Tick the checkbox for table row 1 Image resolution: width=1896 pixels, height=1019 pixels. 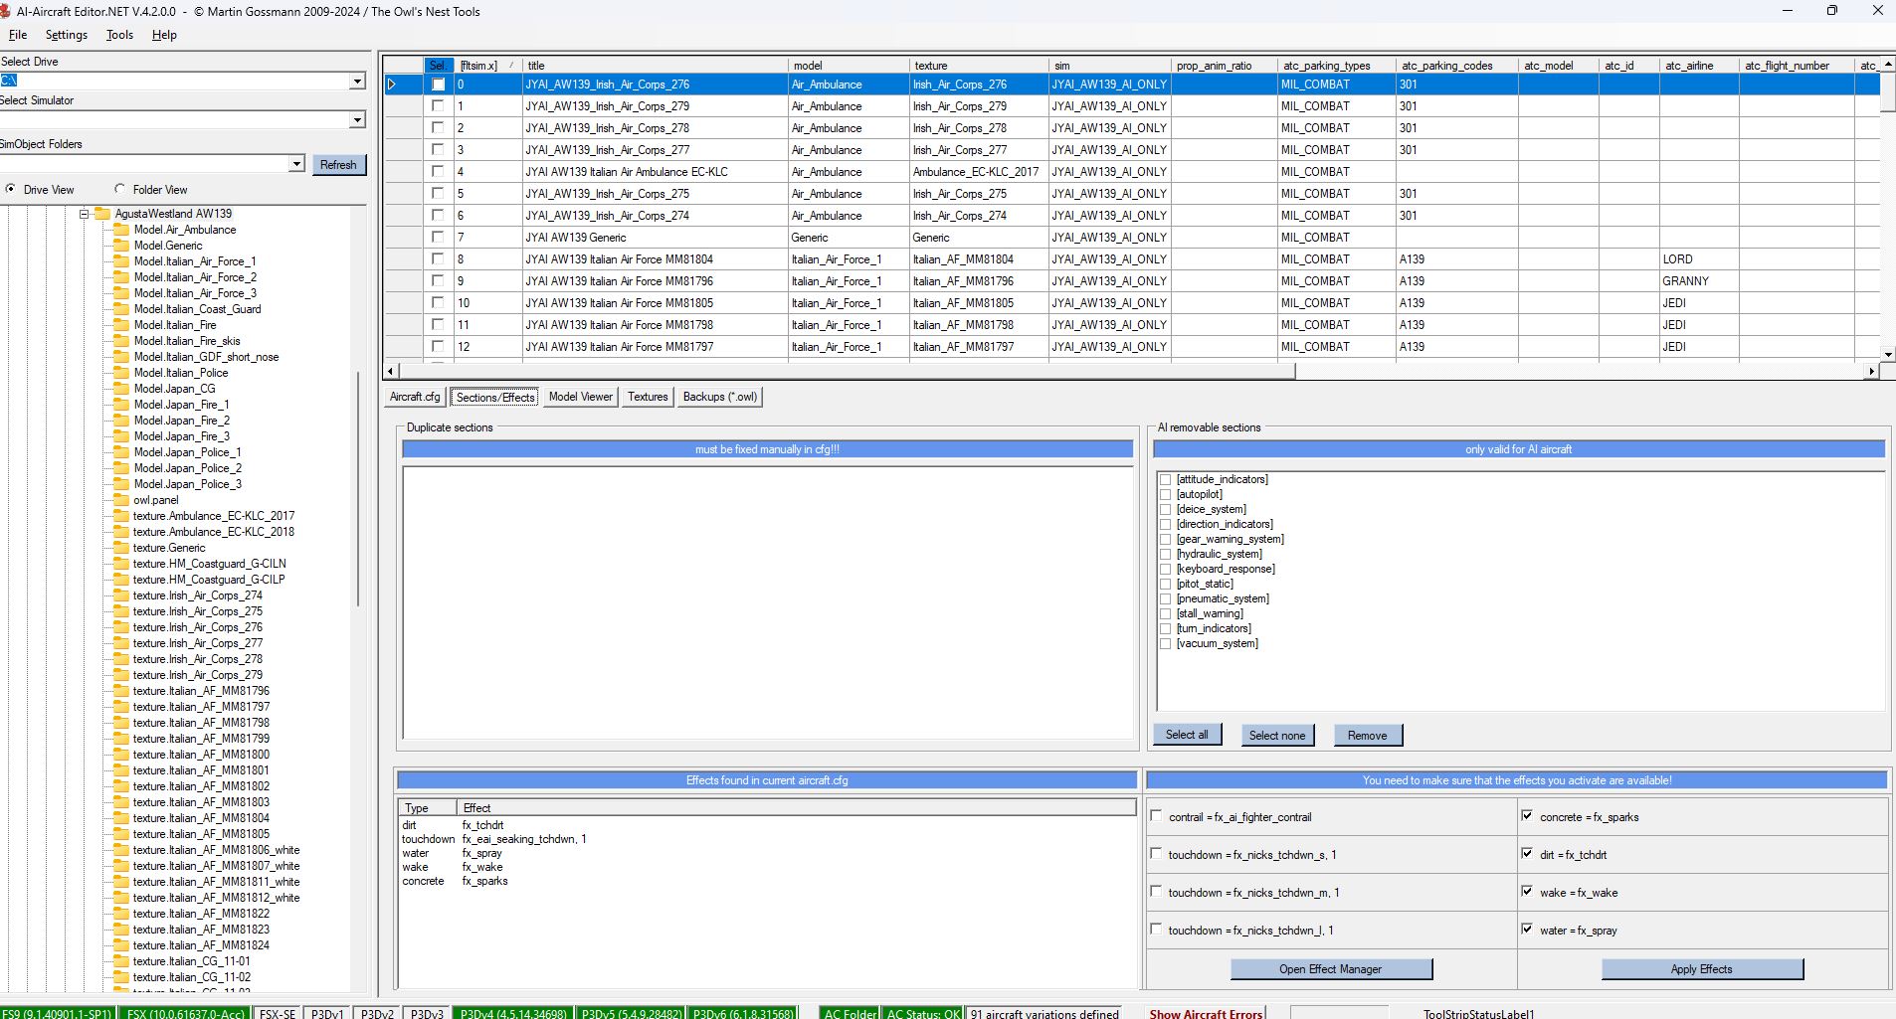(438, 105)
